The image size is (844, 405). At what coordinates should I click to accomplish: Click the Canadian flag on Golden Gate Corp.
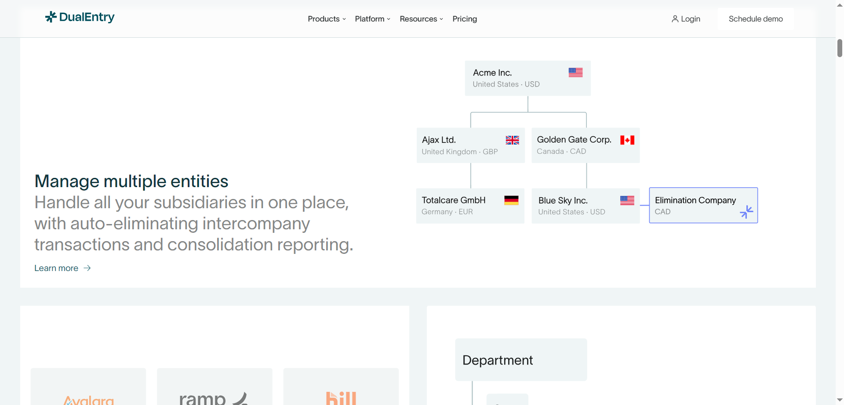(627, 140)
